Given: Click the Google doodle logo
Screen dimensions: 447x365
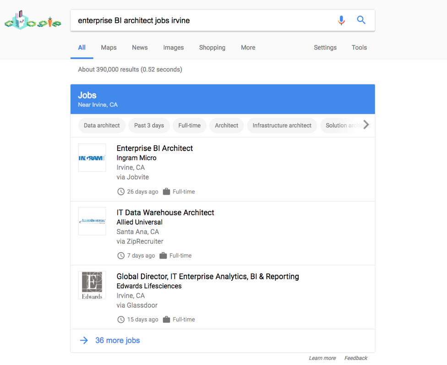Looking at the screenshot, I should [33, 20].
